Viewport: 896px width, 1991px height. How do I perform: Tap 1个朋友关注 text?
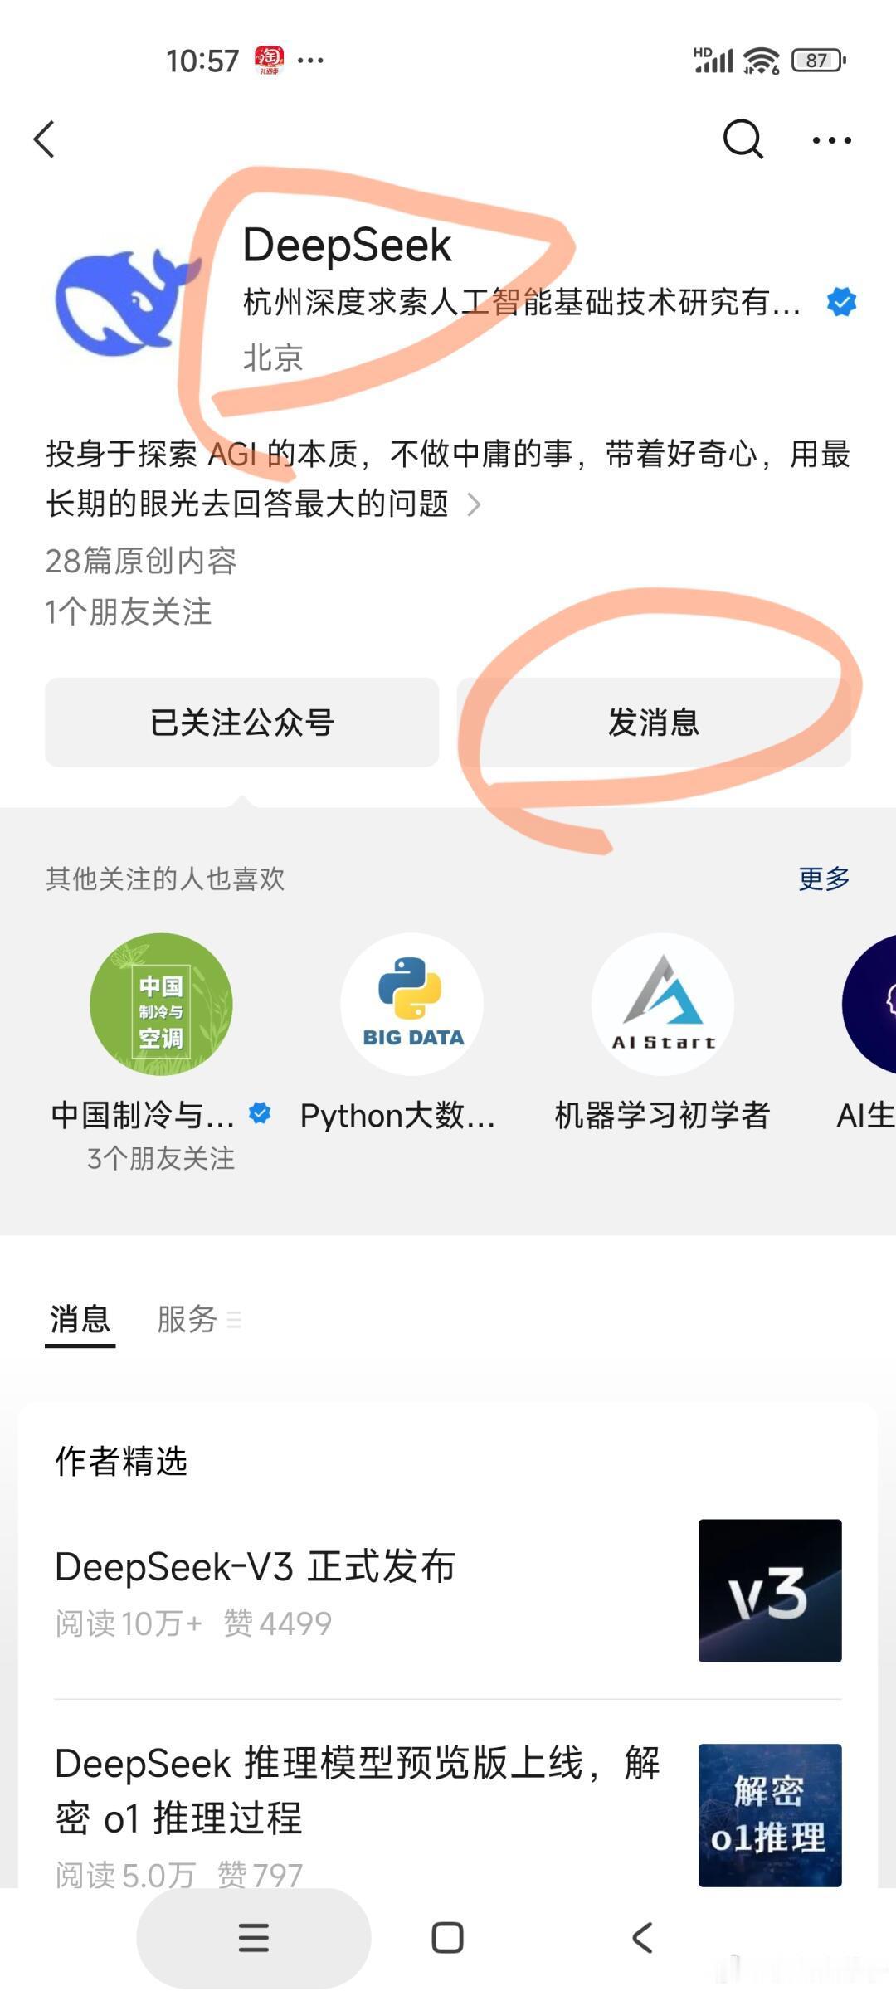129,612
